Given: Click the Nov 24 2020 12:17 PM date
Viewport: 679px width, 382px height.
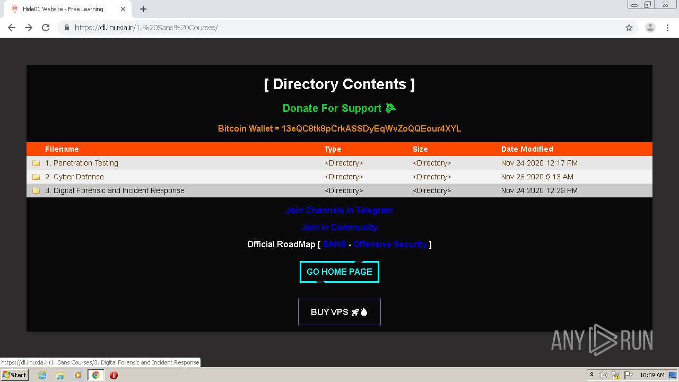Looking at the screenshot, I should (x=539, y=163).
